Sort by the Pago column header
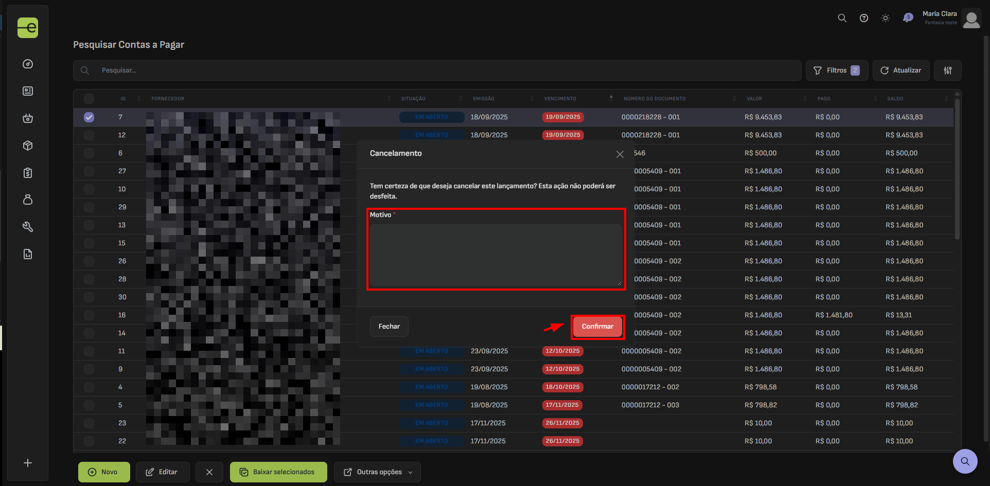Screen dimensions: 990x486 click(x=824, y=99)
